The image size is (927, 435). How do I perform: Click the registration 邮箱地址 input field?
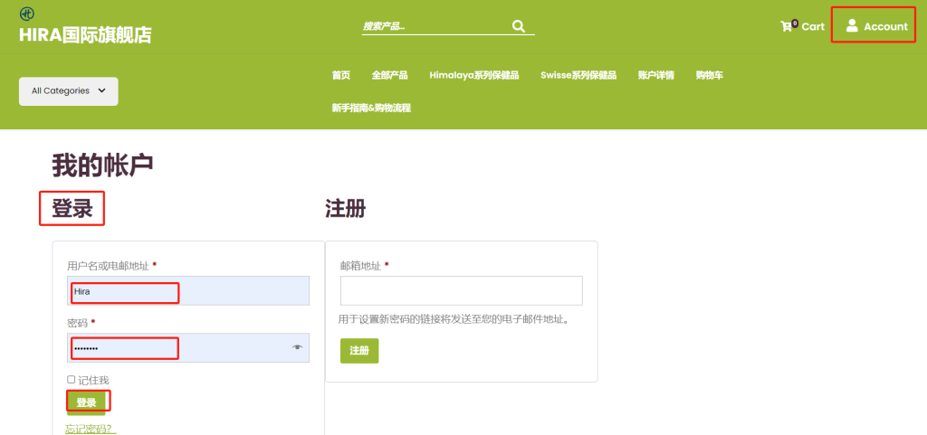[461, 291]
